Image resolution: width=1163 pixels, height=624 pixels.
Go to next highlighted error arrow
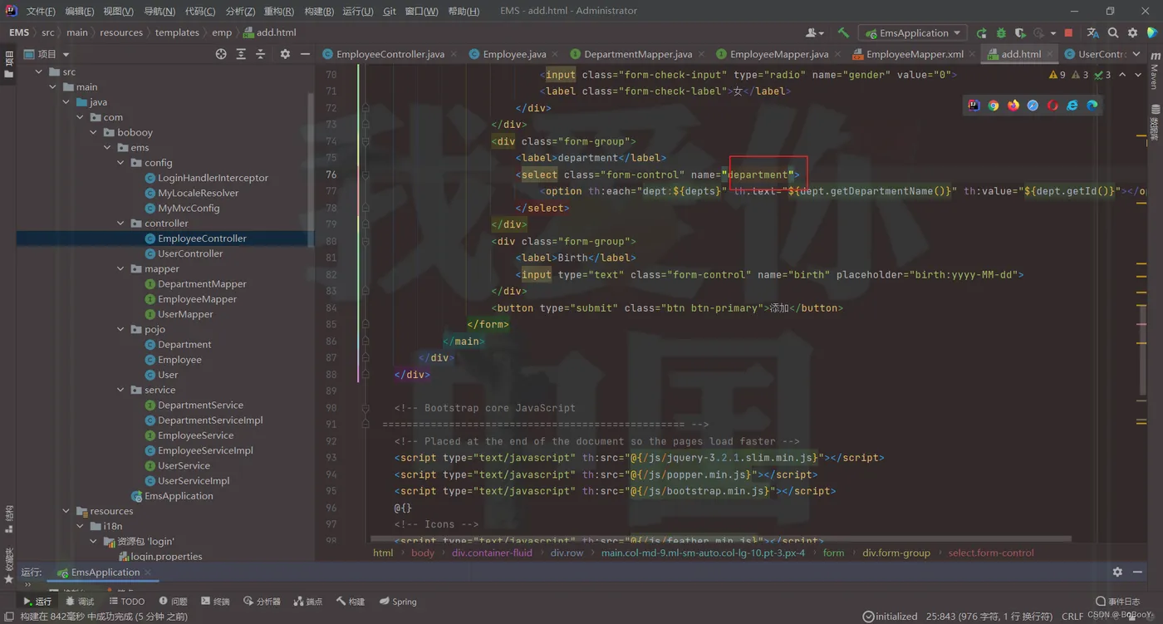[x=1138, y=75]
